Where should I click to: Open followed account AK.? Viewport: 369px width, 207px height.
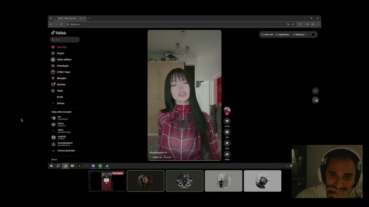60,118
